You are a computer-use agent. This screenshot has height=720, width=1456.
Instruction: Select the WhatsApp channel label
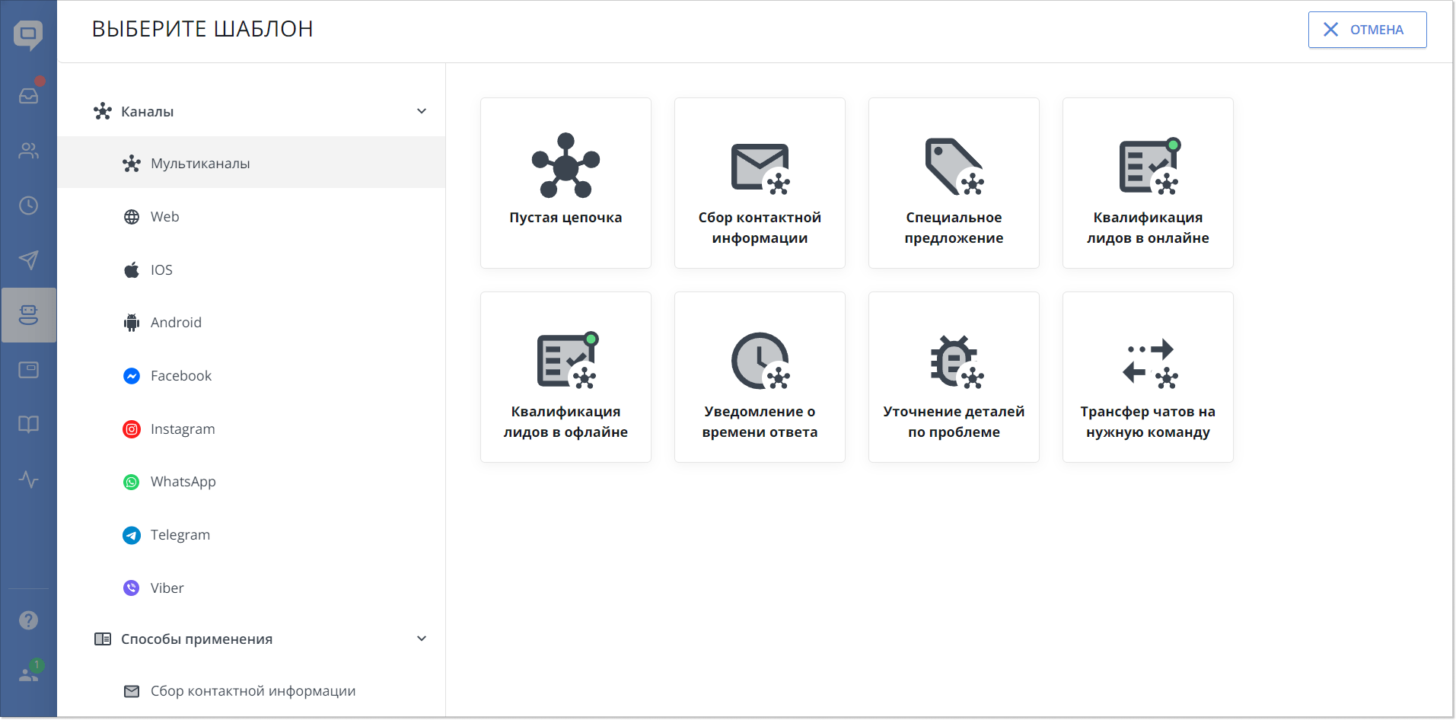(183, 482)
